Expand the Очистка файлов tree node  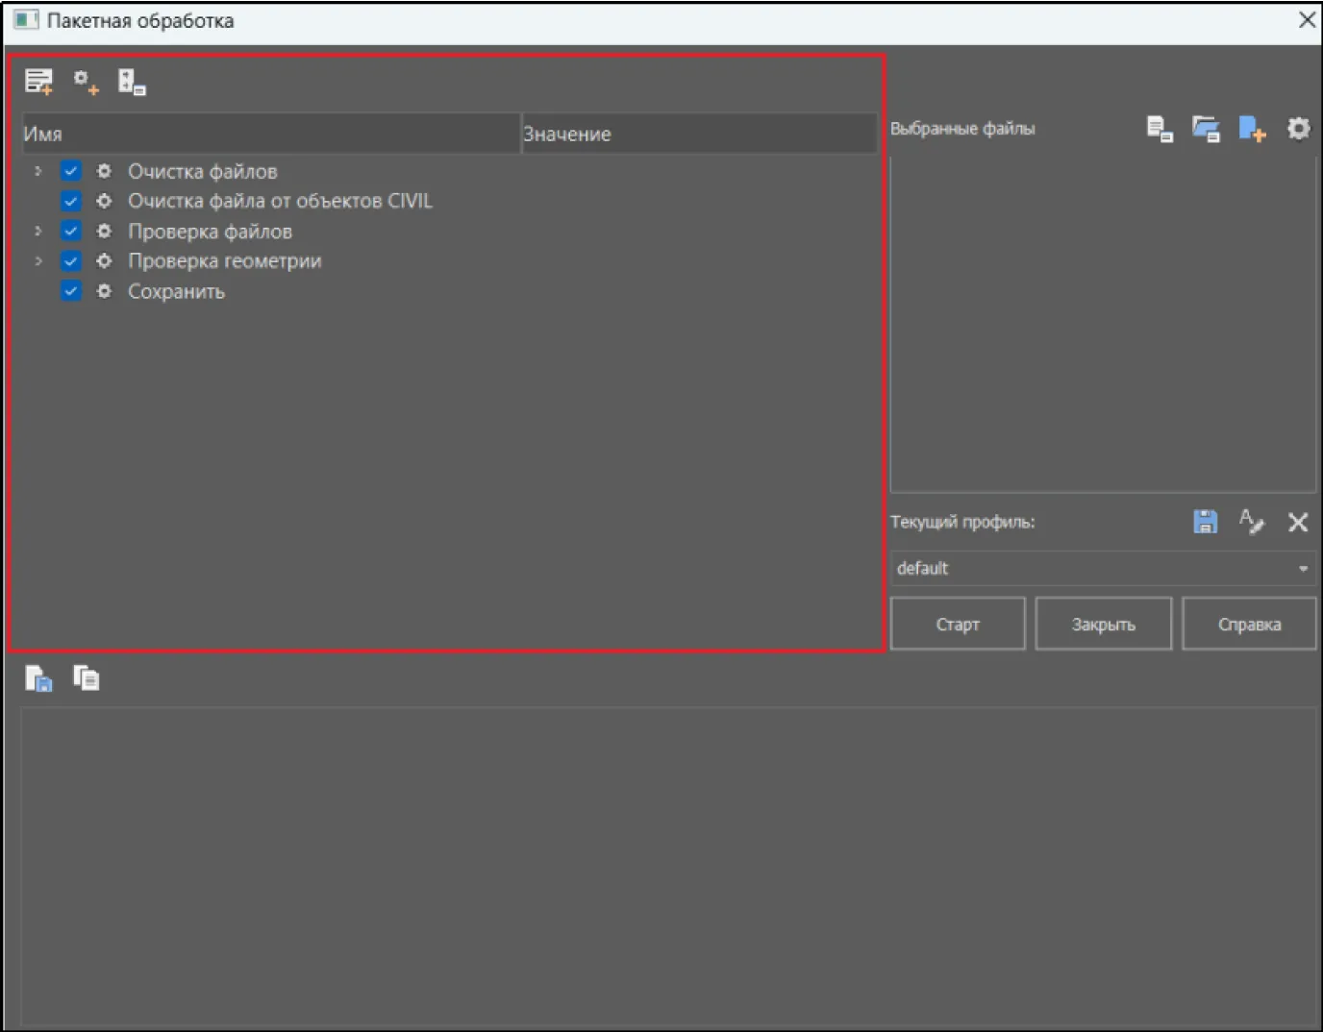tap(37, 171)
